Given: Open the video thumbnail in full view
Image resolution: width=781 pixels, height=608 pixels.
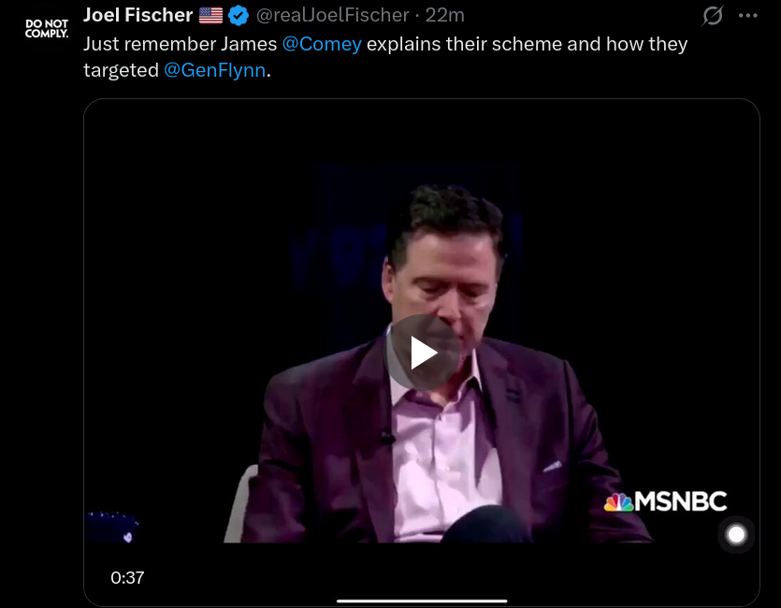Looking at the screenshot, I should tap(281, 234).
